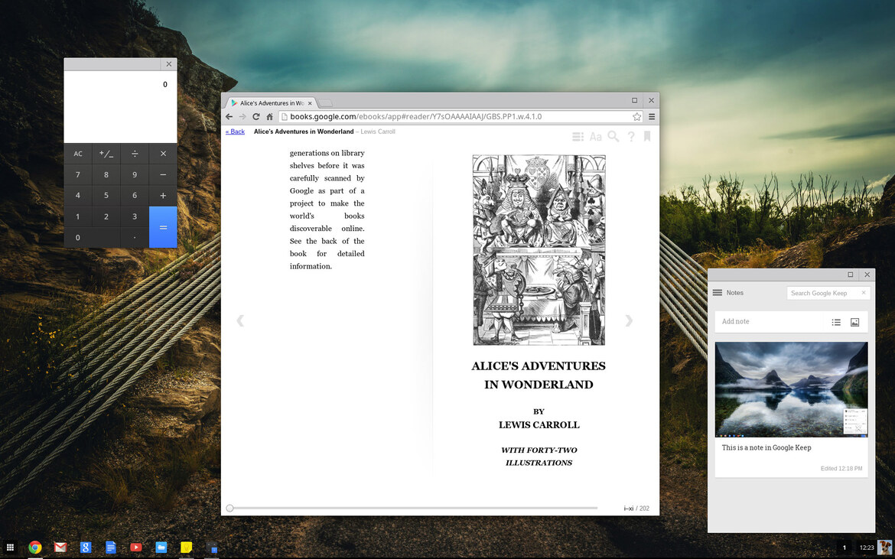Go back with Chrome back arrow
This screenshot has height=559, width=895.
click(229, 116)
